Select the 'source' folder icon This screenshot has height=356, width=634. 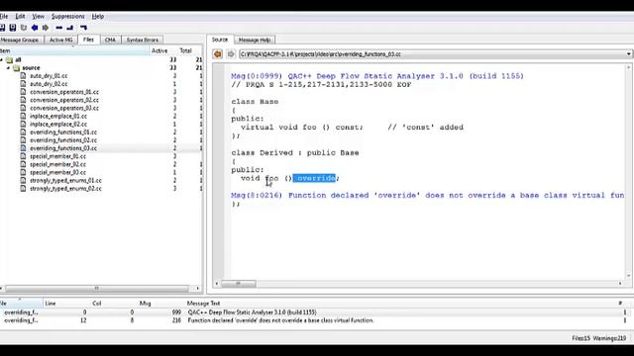(x=16, y=68)
